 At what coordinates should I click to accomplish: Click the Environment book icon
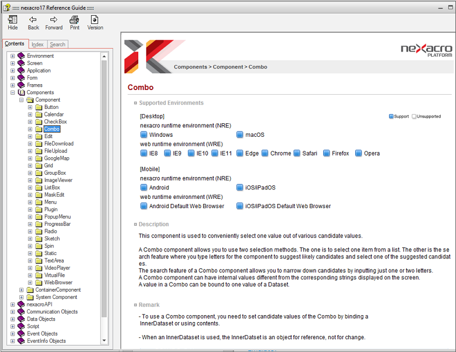(21, 56)
